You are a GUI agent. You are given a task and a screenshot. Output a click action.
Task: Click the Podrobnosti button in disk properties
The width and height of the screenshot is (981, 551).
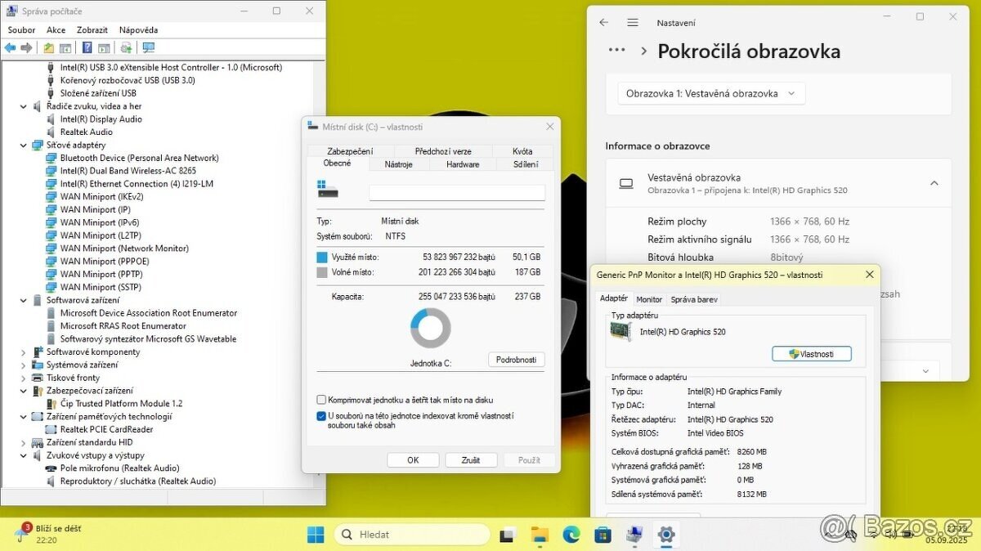click(x=516, y=359)
